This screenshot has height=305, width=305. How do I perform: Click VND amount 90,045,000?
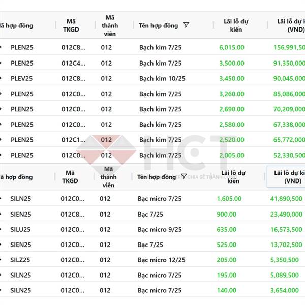(x=289, y=78)
